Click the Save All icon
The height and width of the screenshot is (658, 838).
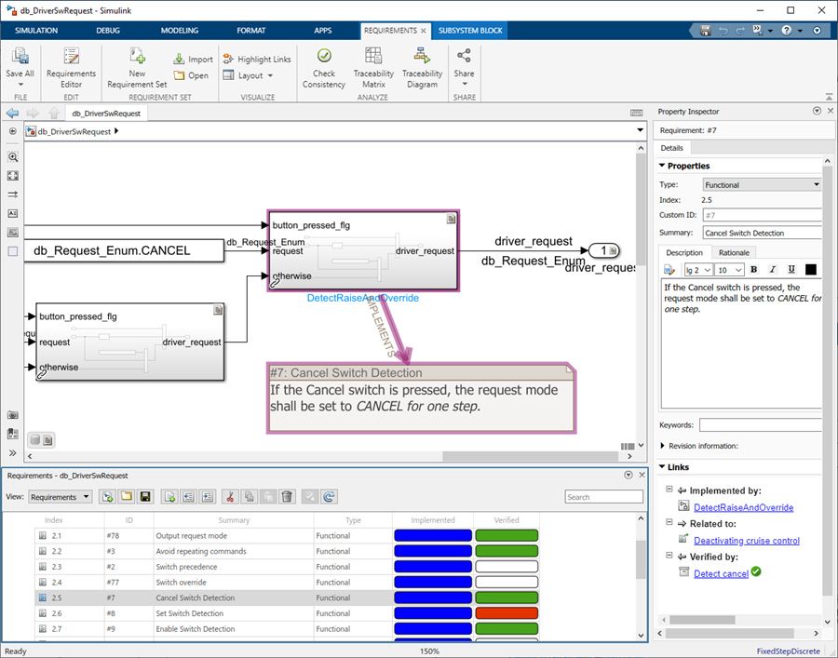coord(20,56)
